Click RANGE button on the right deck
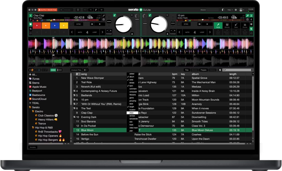The width and height of the screenshot is (282, 171). 173,34
